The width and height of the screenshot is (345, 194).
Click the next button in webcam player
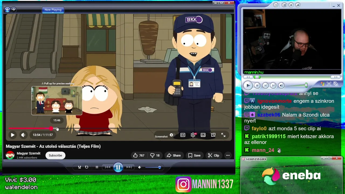[x=273, y=85]
